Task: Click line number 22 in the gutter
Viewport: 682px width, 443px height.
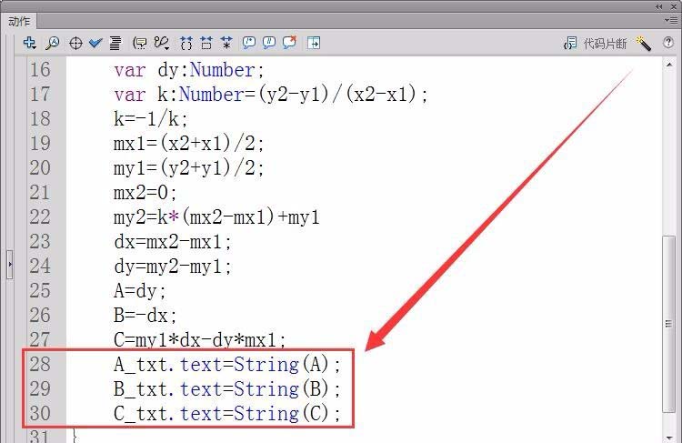Action: point(40,216)
